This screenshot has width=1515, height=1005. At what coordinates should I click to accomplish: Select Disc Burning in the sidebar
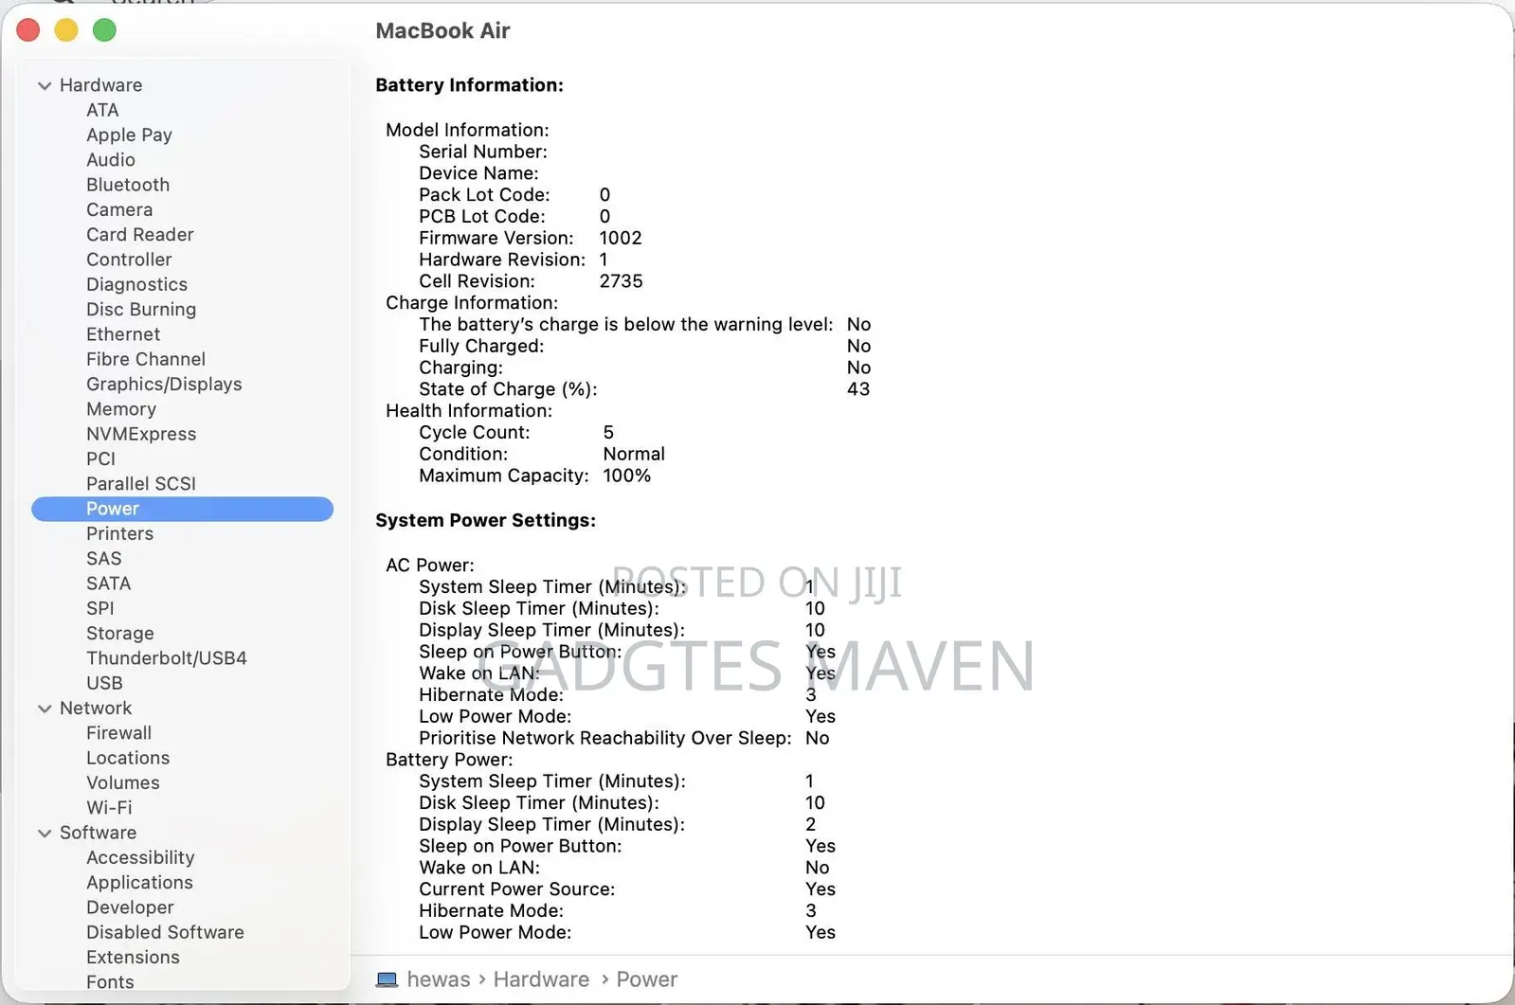point(141,310)
